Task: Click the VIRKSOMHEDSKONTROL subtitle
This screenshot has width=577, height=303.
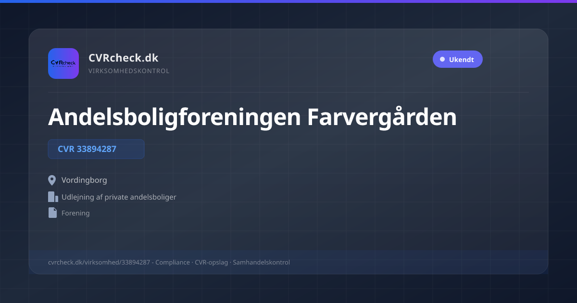Action: click(x=129, y=71)
